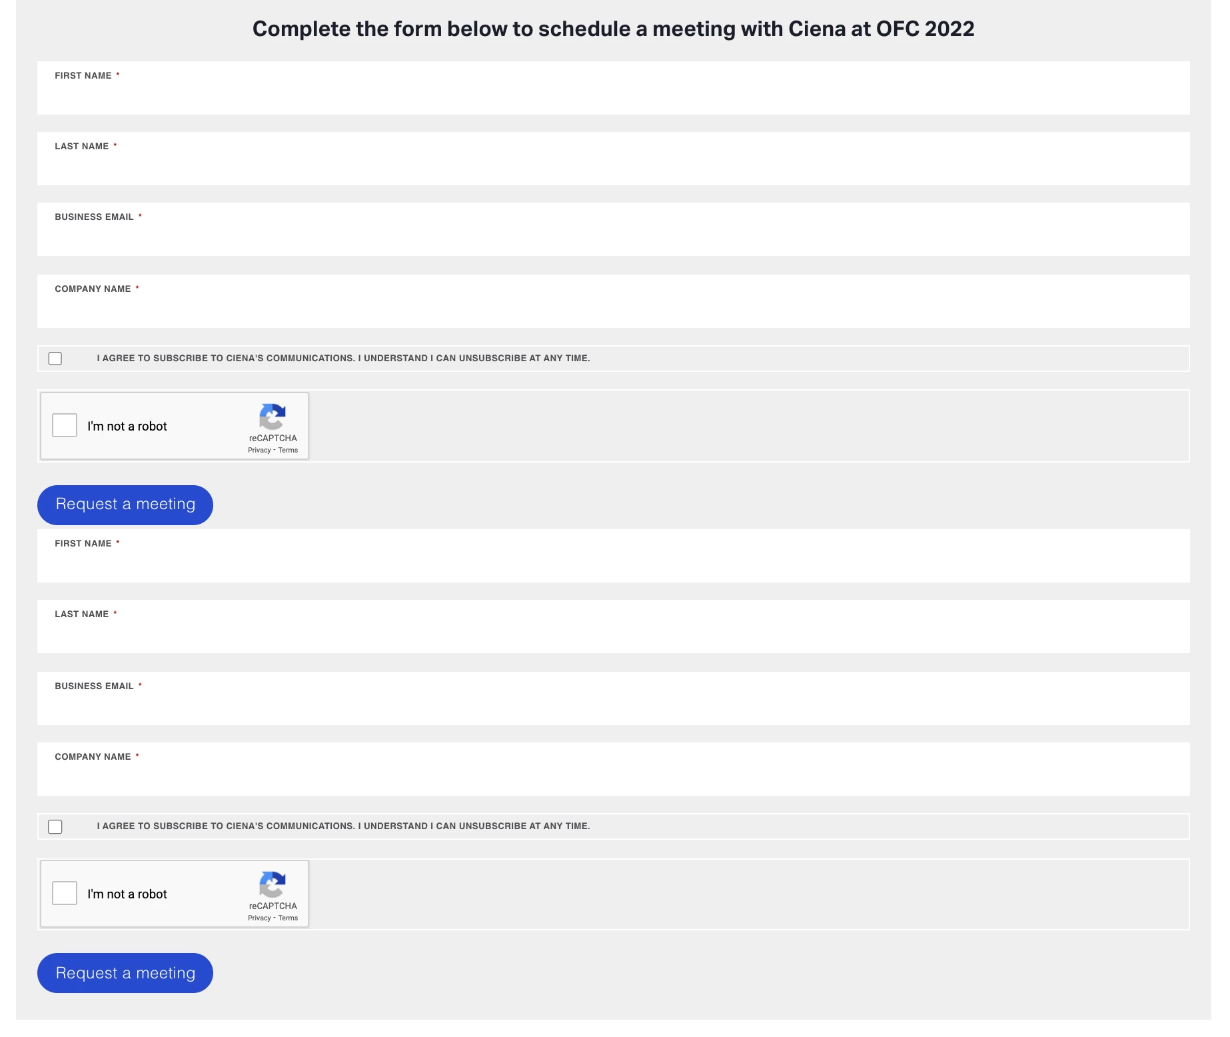
Task: Open the upper reCAPTCHA Terms link
Action: (288, 451)
